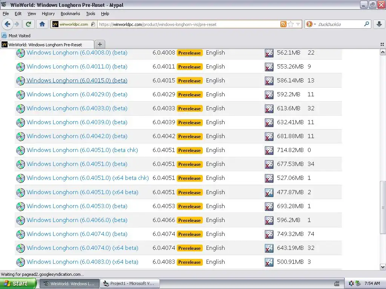Click the x86 architecture icon in the 613.6MB row
Viewport: 386px width, 289px height.
click(x=269, y=108)
